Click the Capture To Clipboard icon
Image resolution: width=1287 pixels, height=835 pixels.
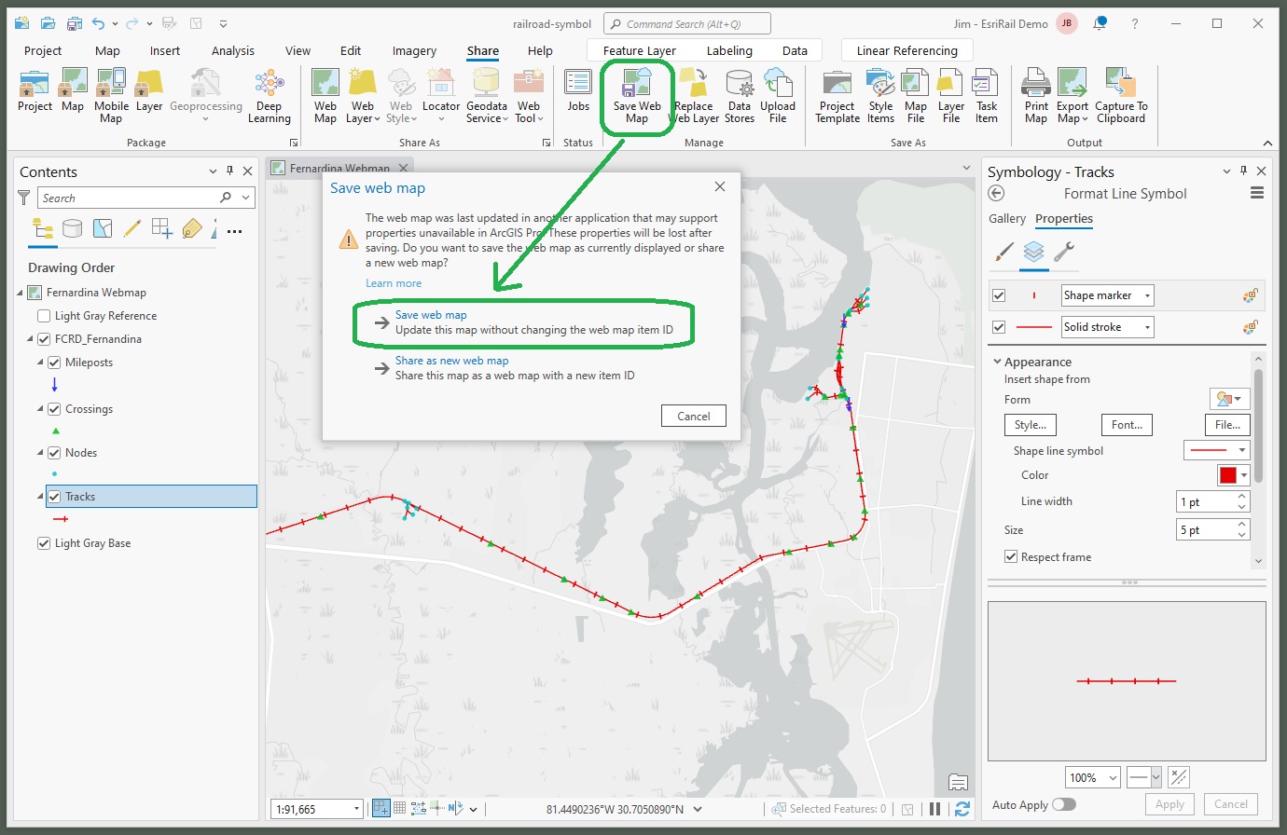pos(1120,93)
